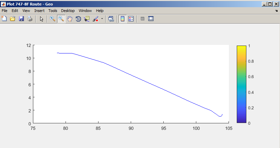Click the y-axis tick label 12

[x=28, y=45]
